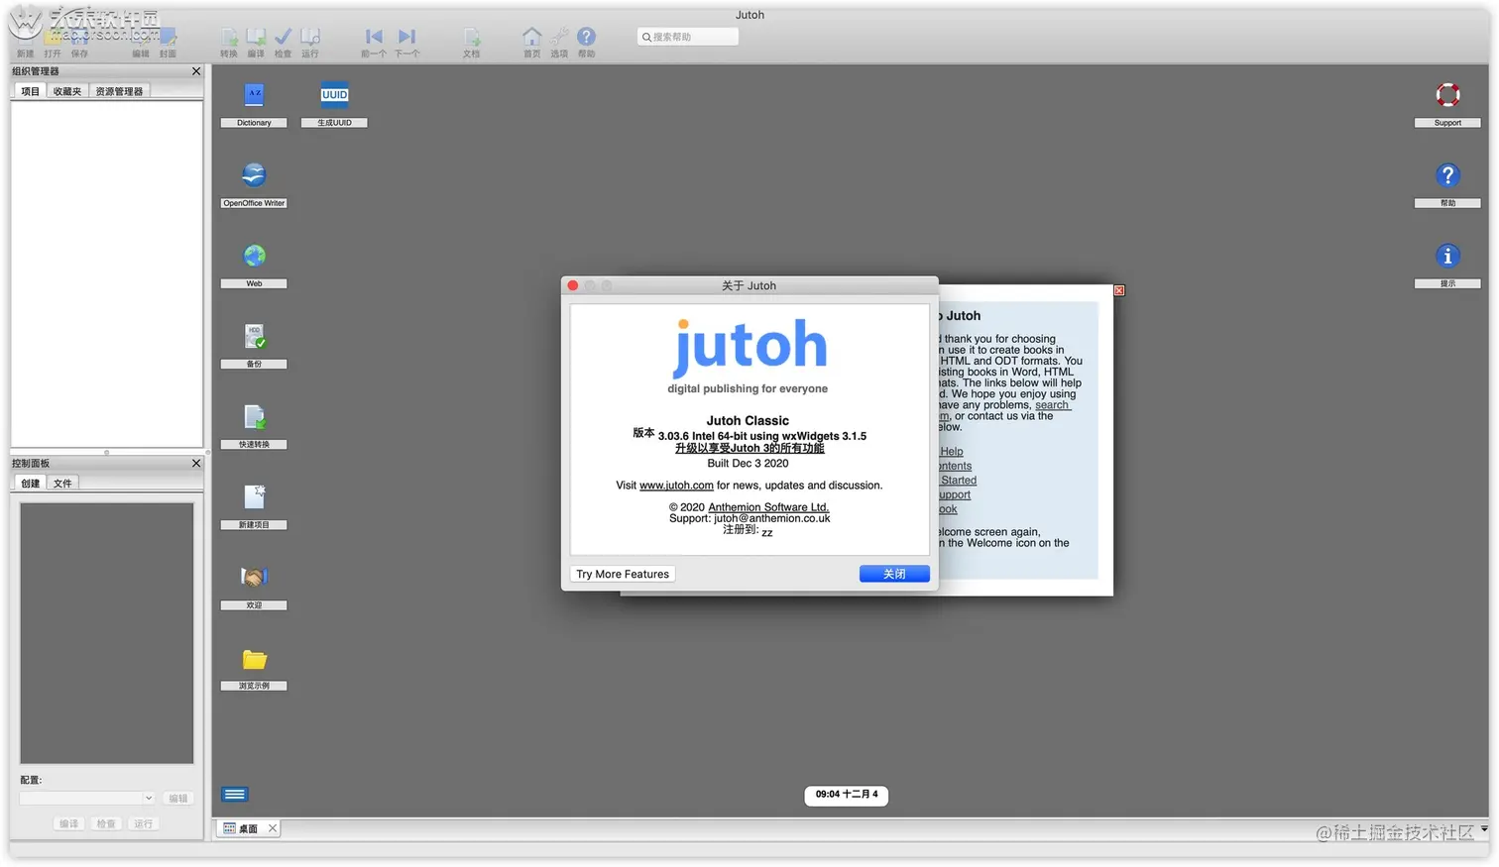The width and height of the screenshot is (1499, 867).
Task: Click the Help link in Welcome window
Action: pyautogui.click(x=951, y=452)
